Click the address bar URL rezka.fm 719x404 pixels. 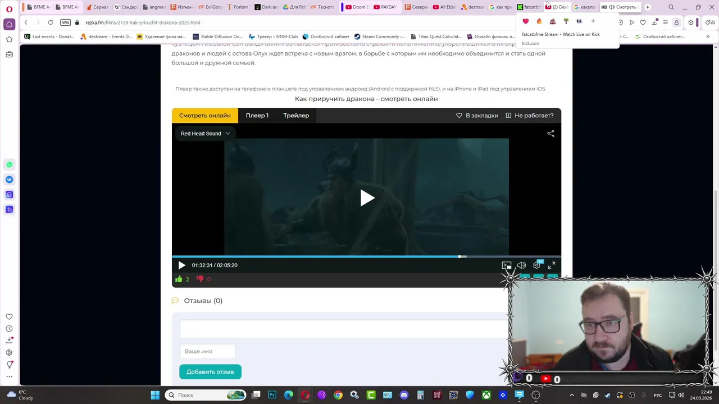pyautogui.click(x=143, y=22)
